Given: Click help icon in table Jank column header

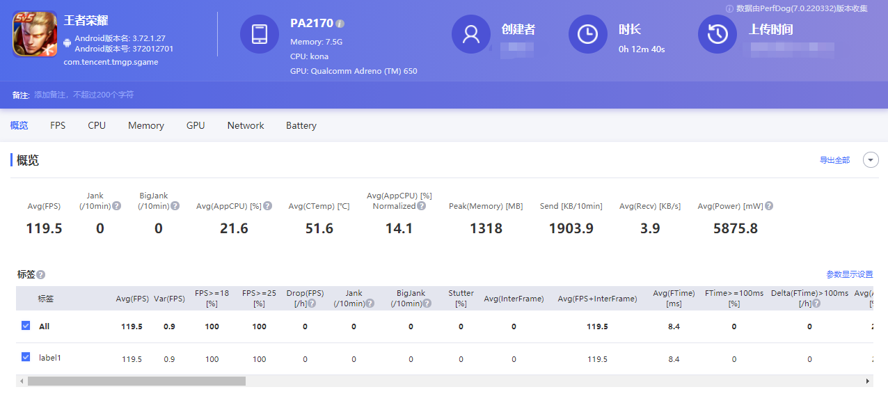Looking at the screenshot, I should [370, 304].
